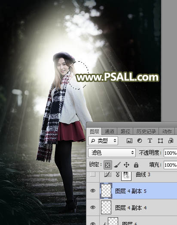
Task: Open the 类型 layer filter dropdown
Action: pos(103,141)
